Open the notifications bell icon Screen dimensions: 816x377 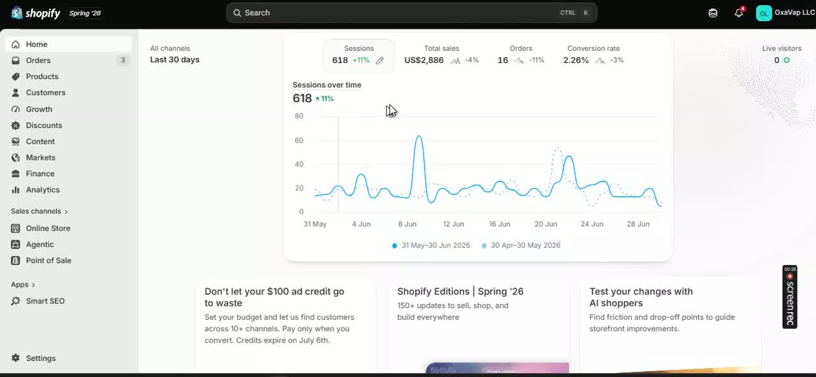coord(739,13)
